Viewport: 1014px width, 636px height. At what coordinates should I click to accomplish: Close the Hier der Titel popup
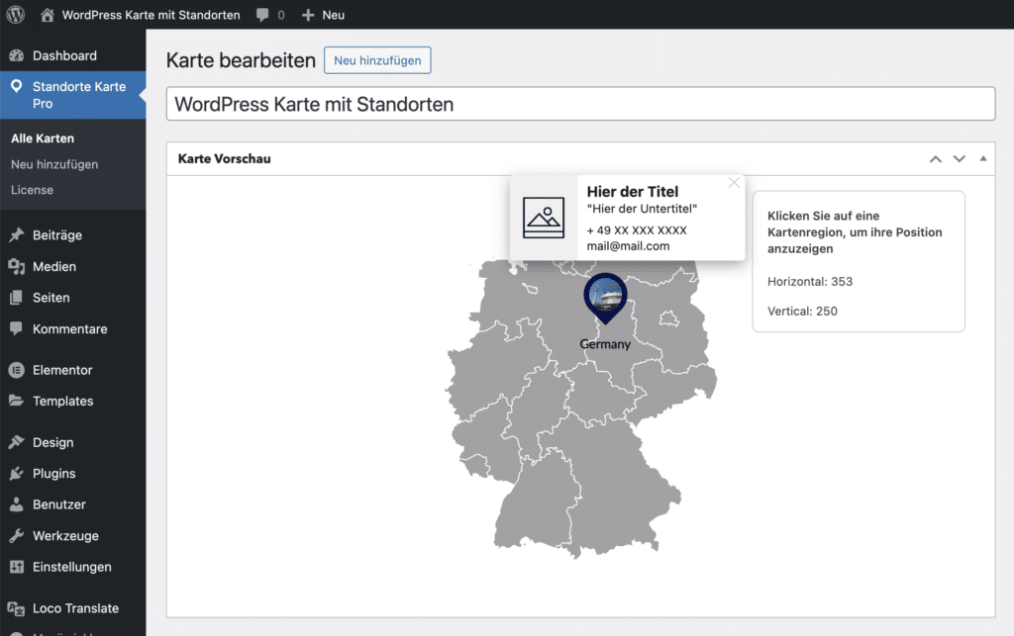click(x=734, y=183)
